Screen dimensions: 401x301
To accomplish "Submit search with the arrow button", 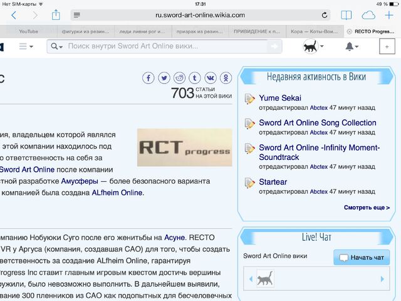I will [274, 46].
